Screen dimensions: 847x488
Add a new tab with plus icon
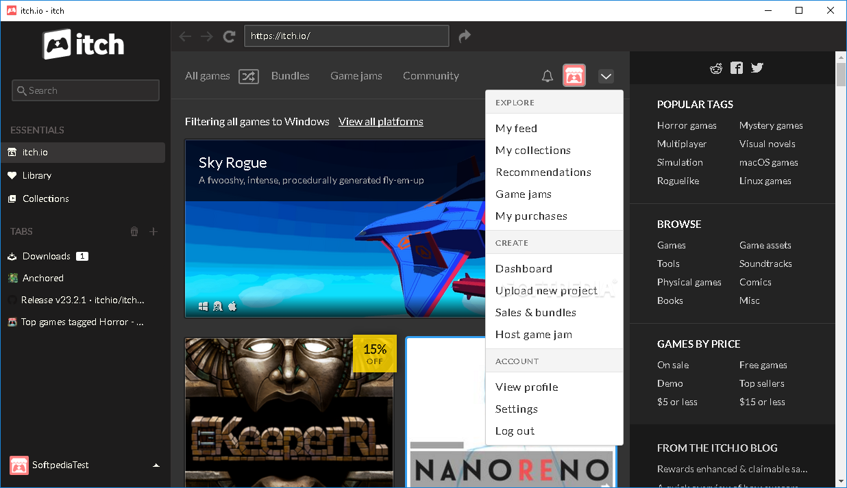pyautogui.click(x=154, y=231)
